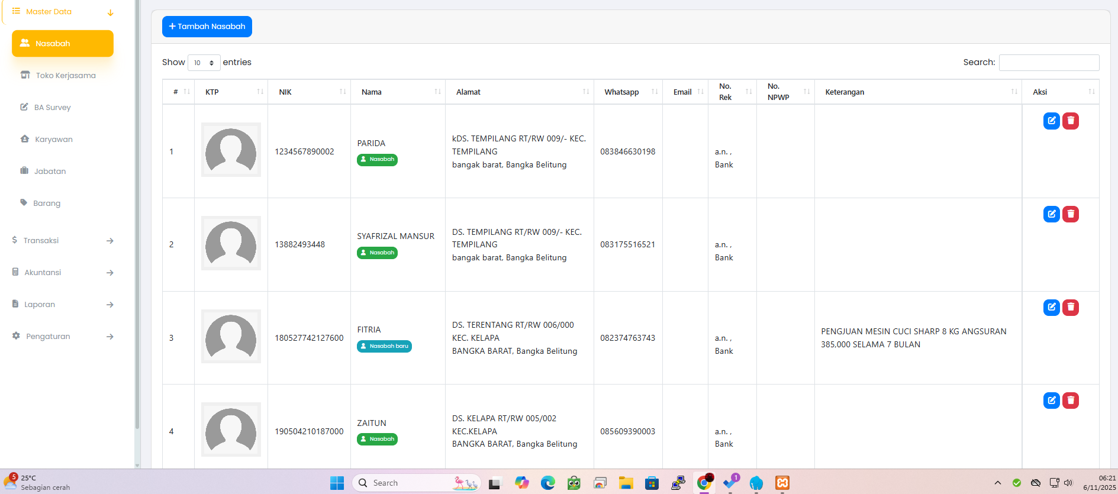This screenshot has width=1118, height=494.
Task: Expand the Laporan sidebar menu
Action: point(62,304)
